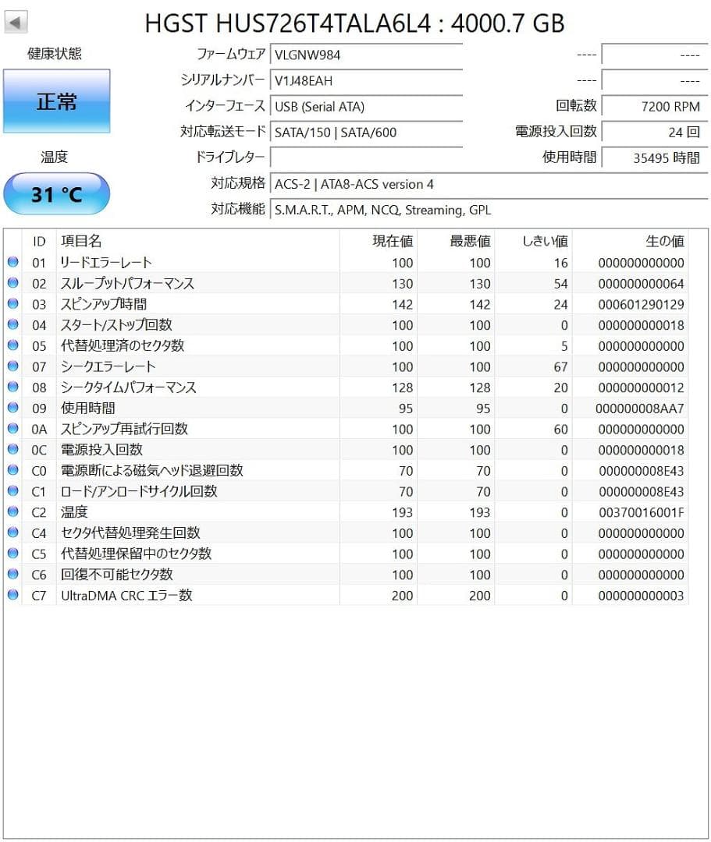
Task: Select the 代替処理済のセクタ数 attribute name
Action: click(123, 346)
